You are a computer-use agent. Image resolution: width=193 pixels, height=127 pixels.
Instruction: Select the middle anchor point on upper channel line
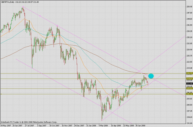pos(40,16)
